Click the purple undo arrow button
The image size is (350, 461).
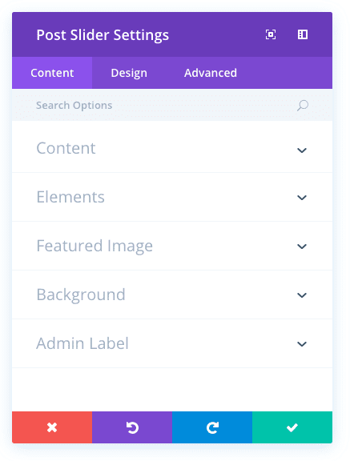tap(132, 427)
